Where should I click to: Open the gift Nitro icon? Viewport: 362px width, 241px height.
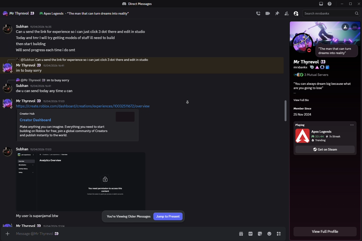click(x=241, y=234)
